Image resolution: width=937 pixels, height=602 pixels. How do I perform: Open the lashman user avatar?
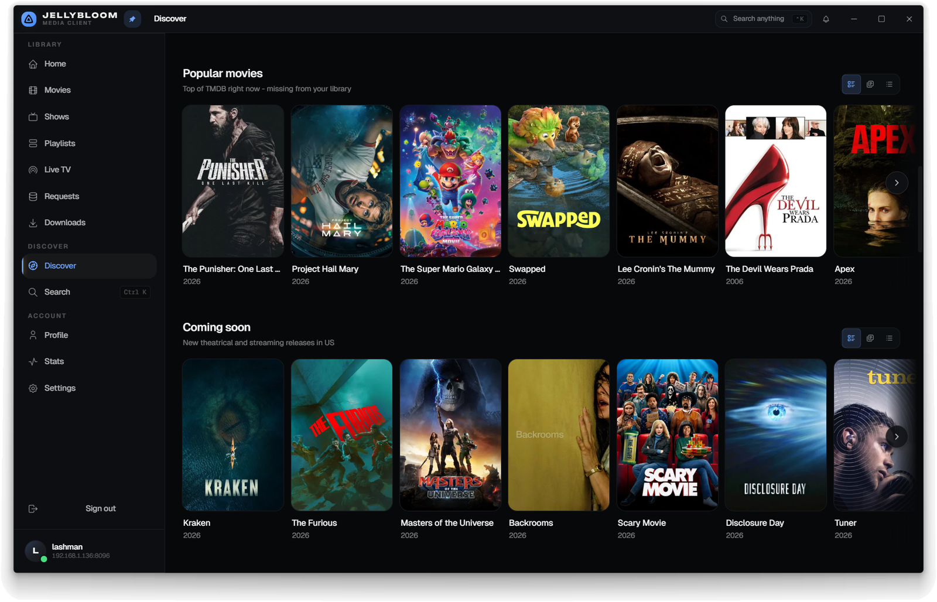(35, 550)
